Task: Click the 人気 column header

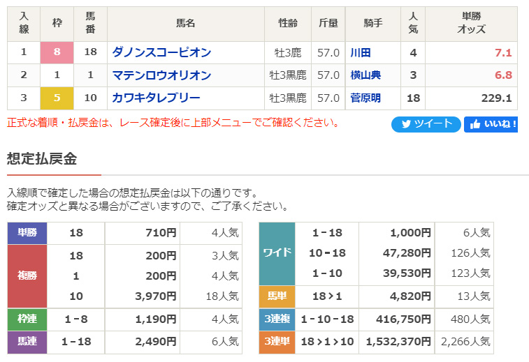Action: point(413,23)
